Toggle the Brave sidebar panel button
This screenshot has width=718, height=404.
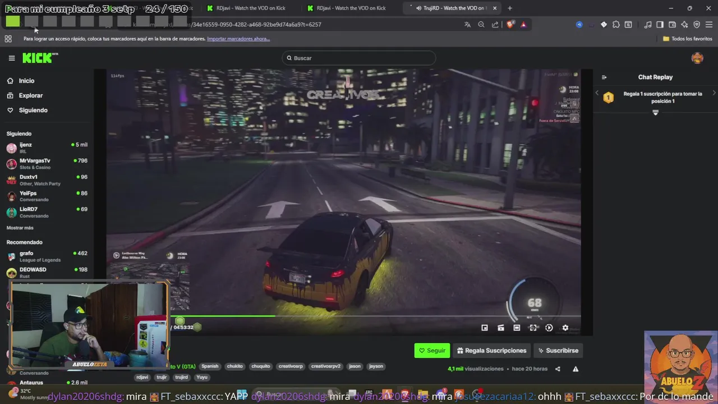(660, 25)
